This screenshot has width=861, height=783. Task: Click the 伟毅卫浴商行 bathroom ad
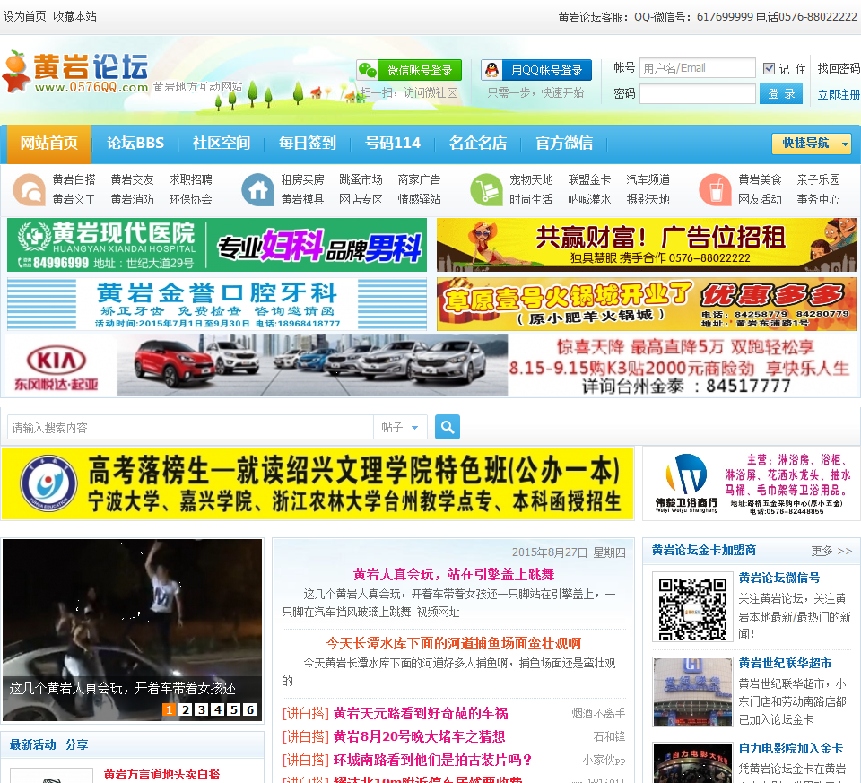[x=752, y=483]
